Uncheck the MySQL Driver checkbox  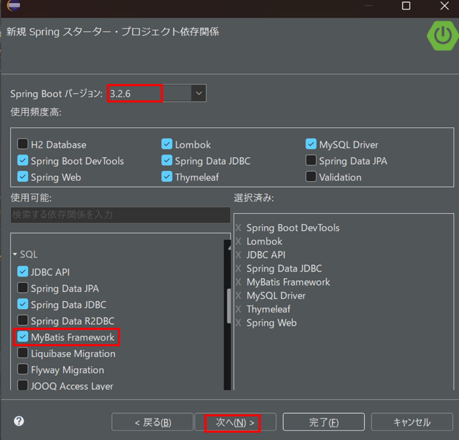pyautogui.click(x=311, y=144)
